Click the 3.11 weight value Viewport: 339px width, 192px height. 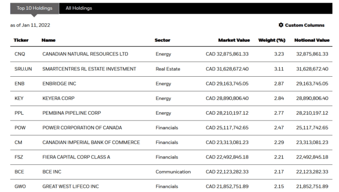tap(279, 69)
